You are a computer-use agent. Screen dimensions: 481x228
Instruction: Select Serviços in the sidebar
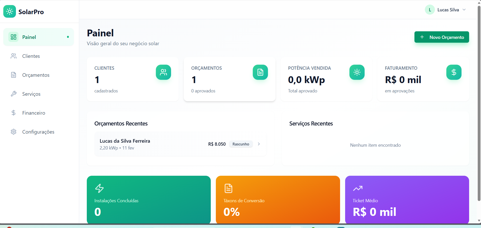coord(38,94)
